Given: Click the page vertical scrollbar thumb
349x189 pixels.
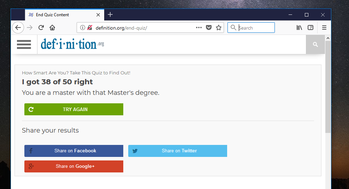Looking at the screenshot, I should pos(328,87).
